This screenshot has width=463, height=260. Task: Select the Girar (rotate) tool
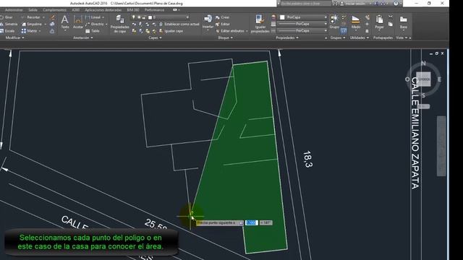pos(7,17)
